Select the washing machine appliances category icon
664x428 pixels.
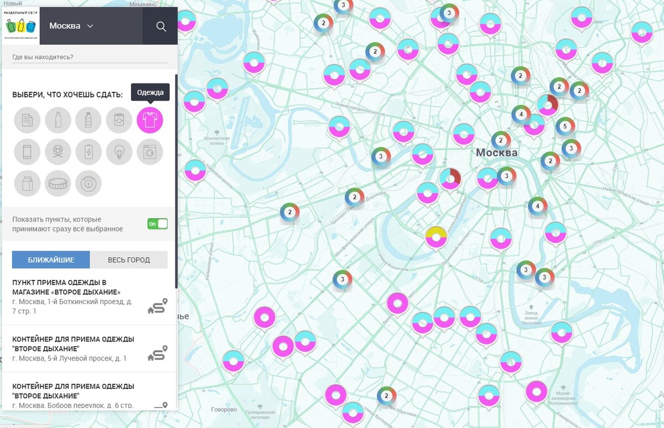coord(150,152)
